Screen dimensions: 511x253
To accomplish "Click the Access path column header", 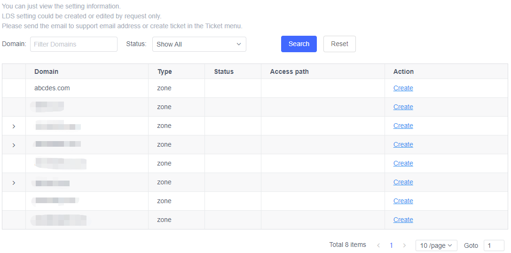I will click(289, 71).
